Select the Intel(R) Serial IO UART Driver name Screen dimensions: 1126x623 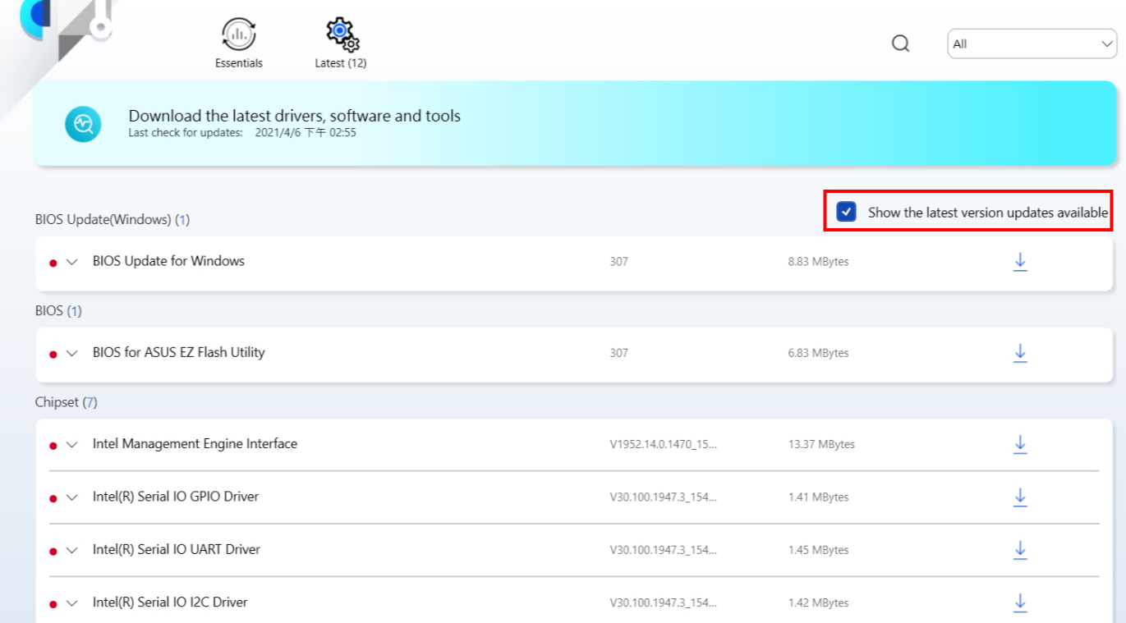[x=177, y=548]
